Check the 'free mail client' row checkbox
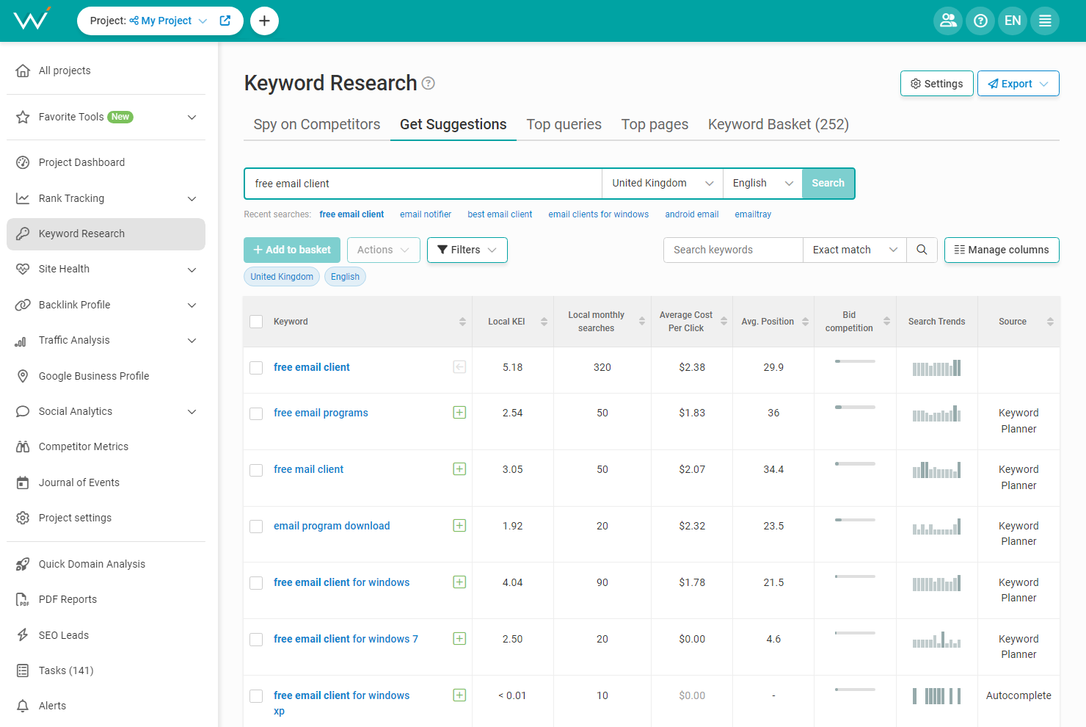1086x727 pixels. coord(256,470)
